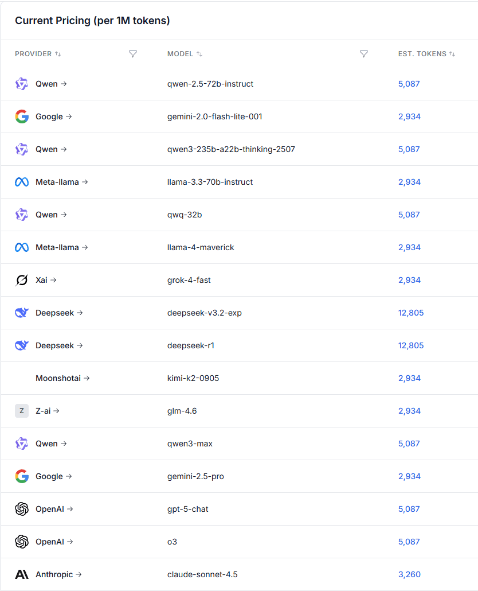The image size is (478, 591).
Task: Click Qwen logo in qwen3-max row
Action: (22, 444)
